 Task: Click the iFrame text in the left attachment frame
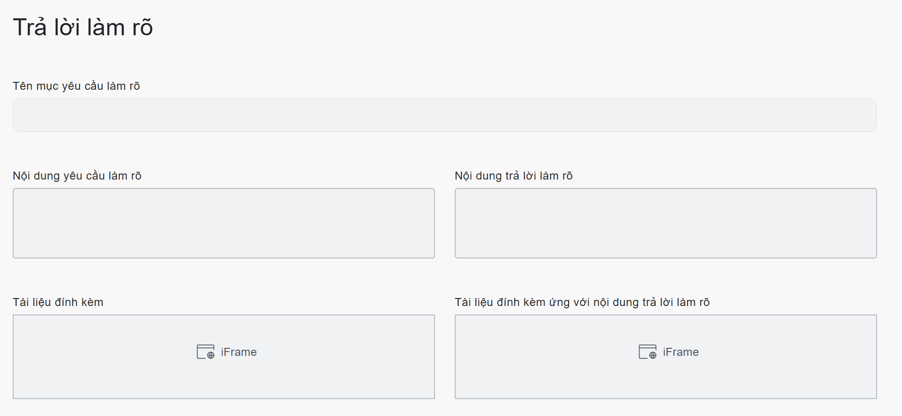[238, 352]
